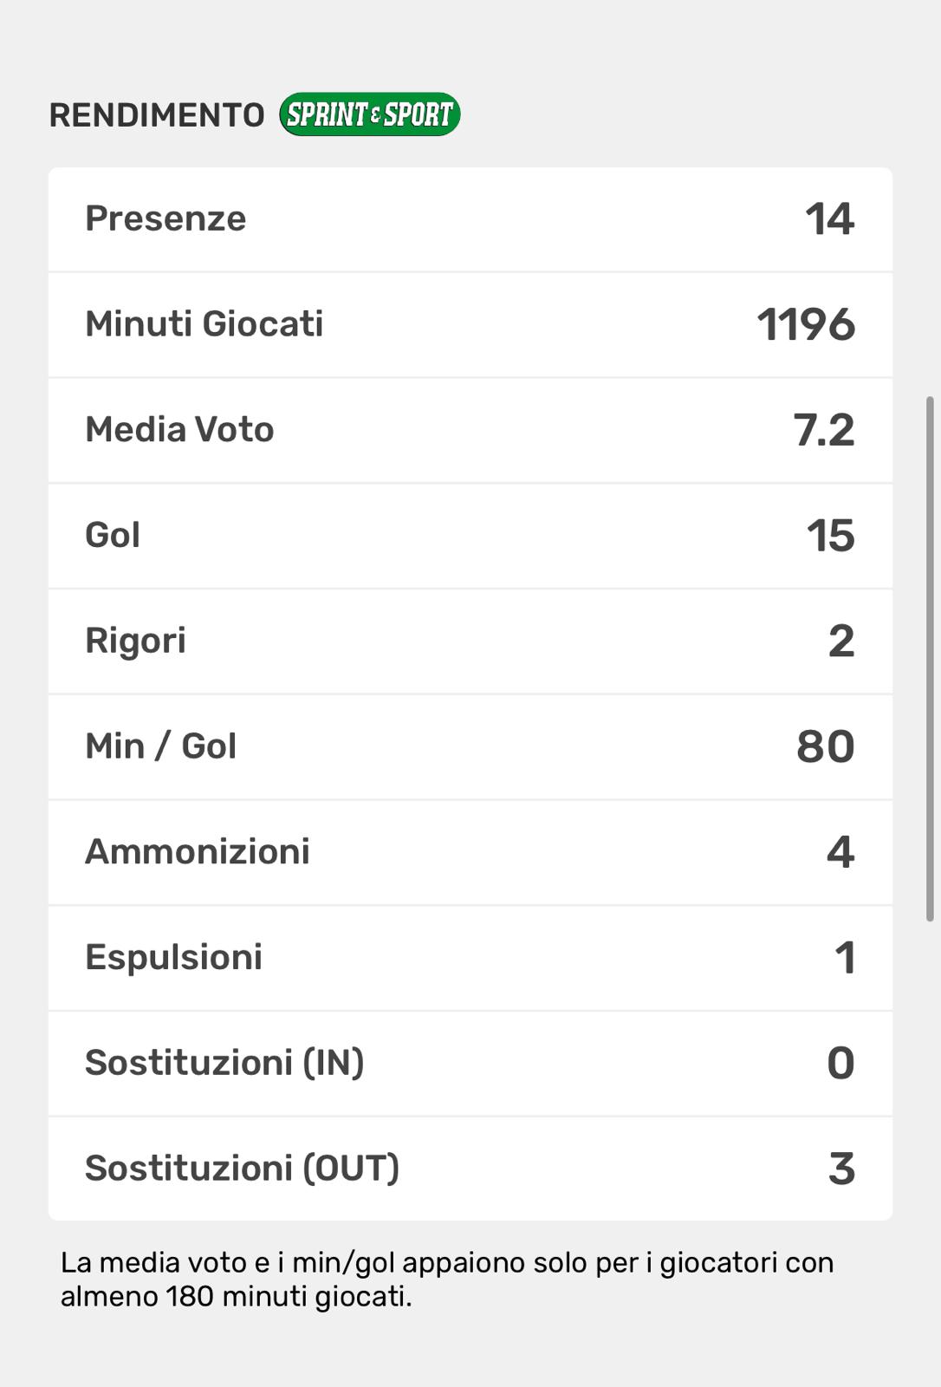Select the Media Voto row
The width and height of the screenshot is (941, 1387).
(x=470, y=430)
